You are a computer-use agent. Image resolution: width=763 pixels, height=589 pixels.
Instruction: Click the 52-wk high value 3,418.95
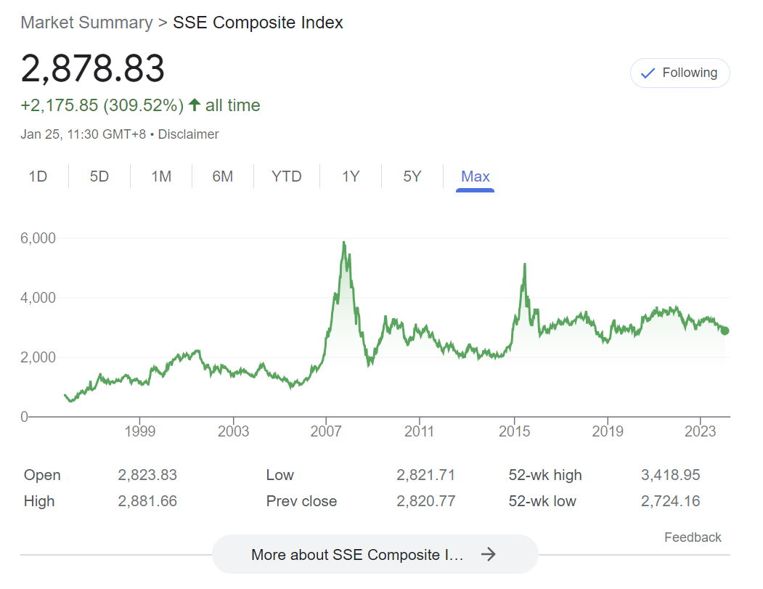coord(671,474)
